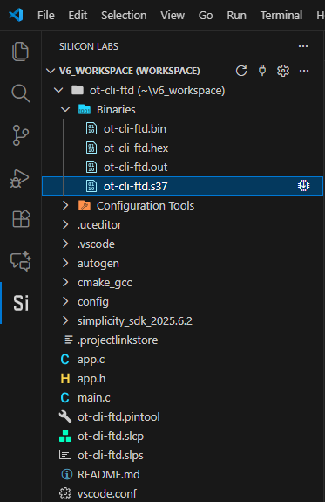
Task: Click the V6_WORKSPACE (WORKSPACE) header label
Action: point(130,71)
